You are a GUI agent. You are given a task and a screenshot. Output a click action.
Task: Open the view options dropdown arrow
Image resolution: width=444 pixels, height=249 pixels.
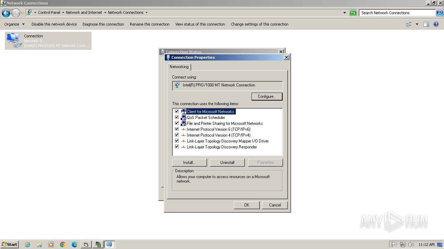[x=417, y=24]
